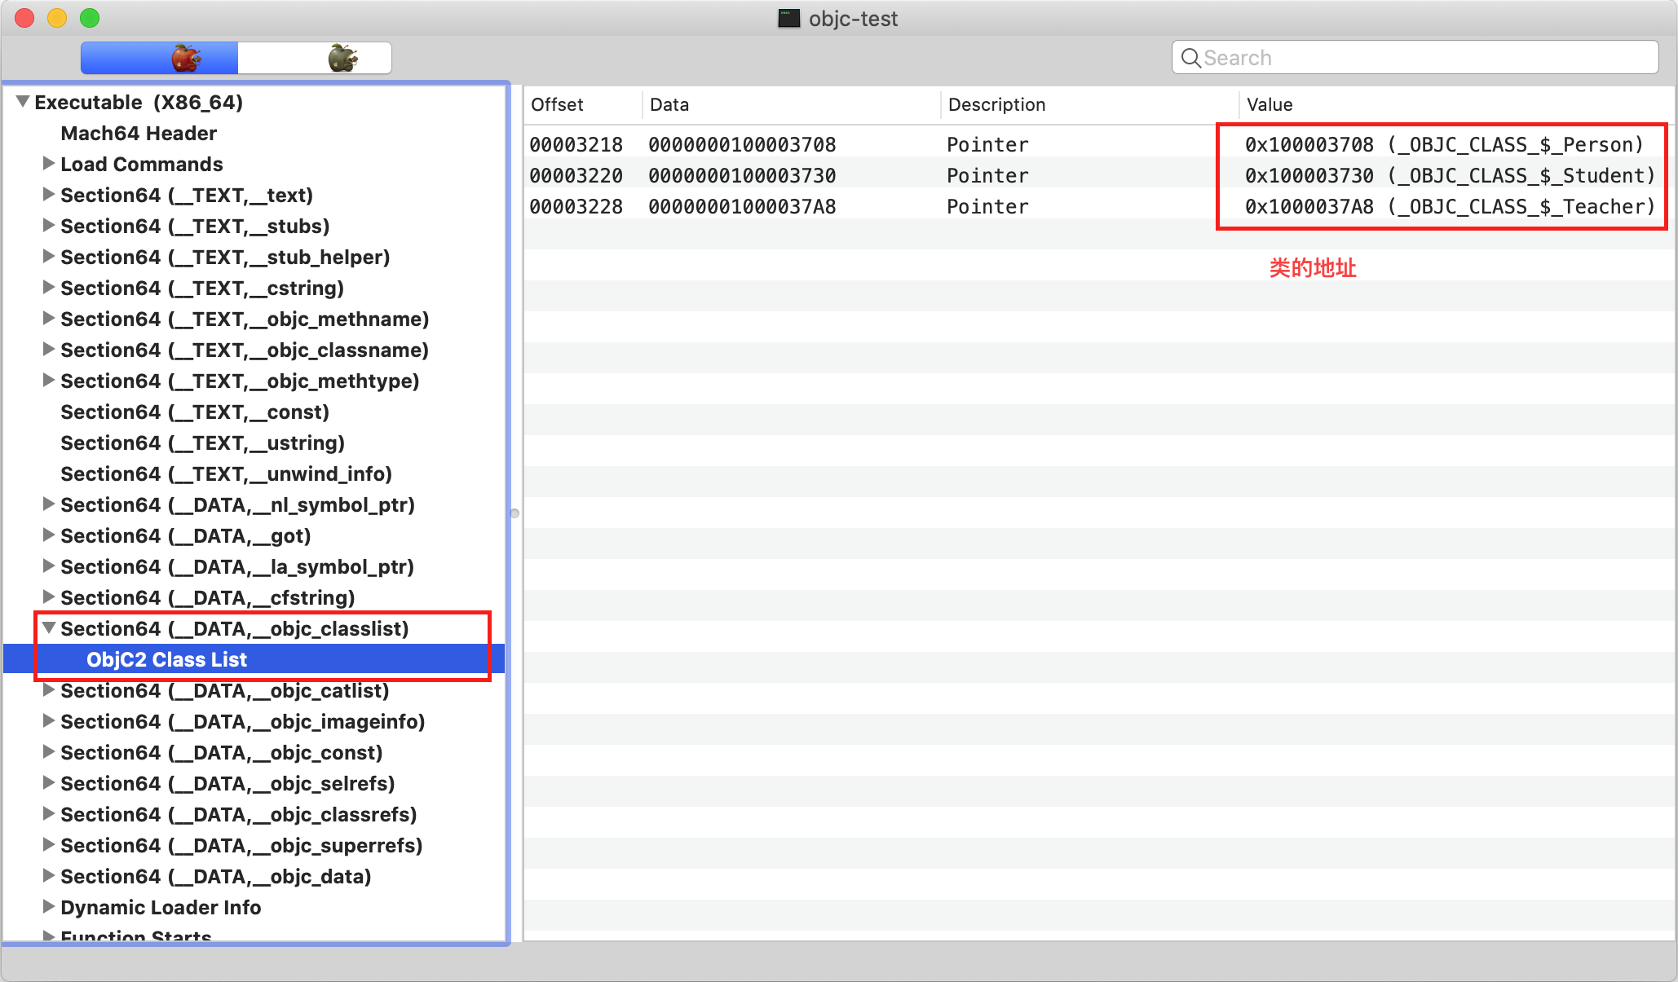Click the objc-test terminal title icon

[788, 19]
